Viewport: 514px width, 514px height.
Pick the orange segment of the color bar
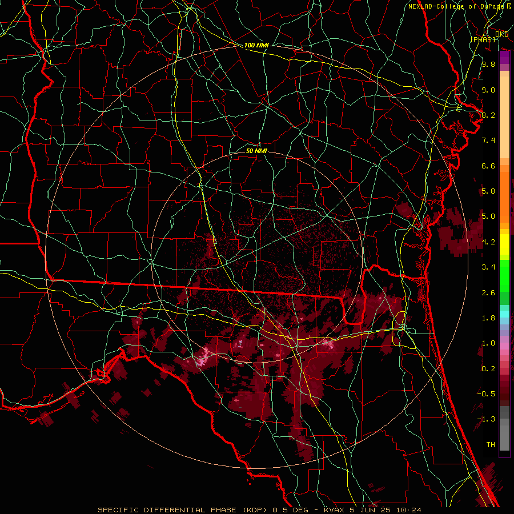point(504,198)
